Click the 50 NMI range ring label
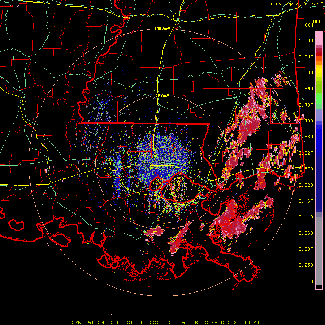Image resolution: width=325 pixels, height=325 pixels. tap(162, 95)
